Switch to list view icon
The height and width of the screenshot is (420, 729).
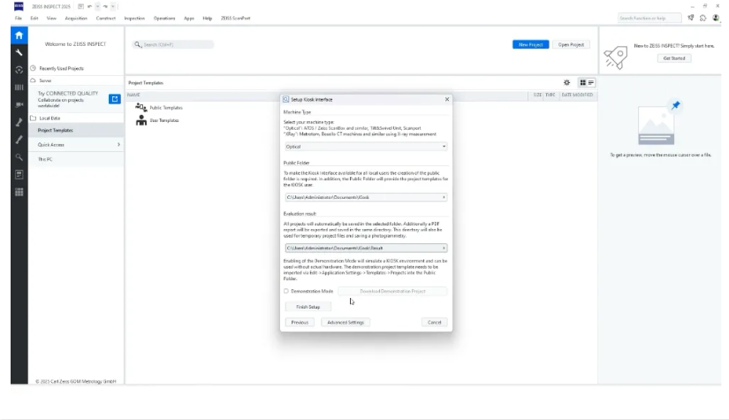pos(591,83)
